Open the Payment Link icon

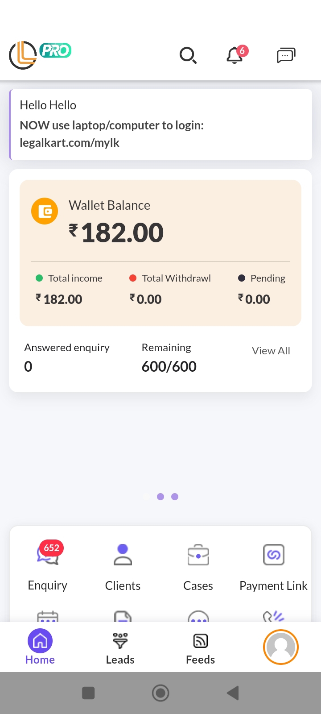(273, 556)
